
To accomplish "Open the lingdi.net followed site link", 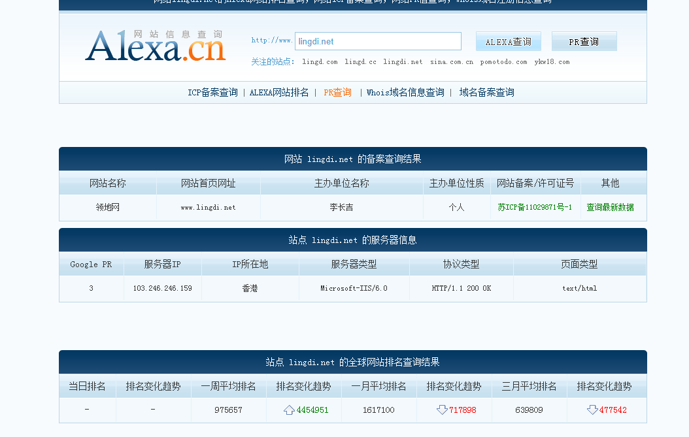I will 403,62.
